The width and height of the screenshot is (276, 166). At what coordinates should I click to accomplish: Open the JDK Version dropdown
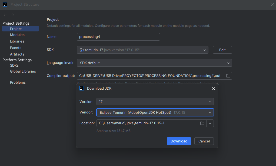click(x=155, y=102)
